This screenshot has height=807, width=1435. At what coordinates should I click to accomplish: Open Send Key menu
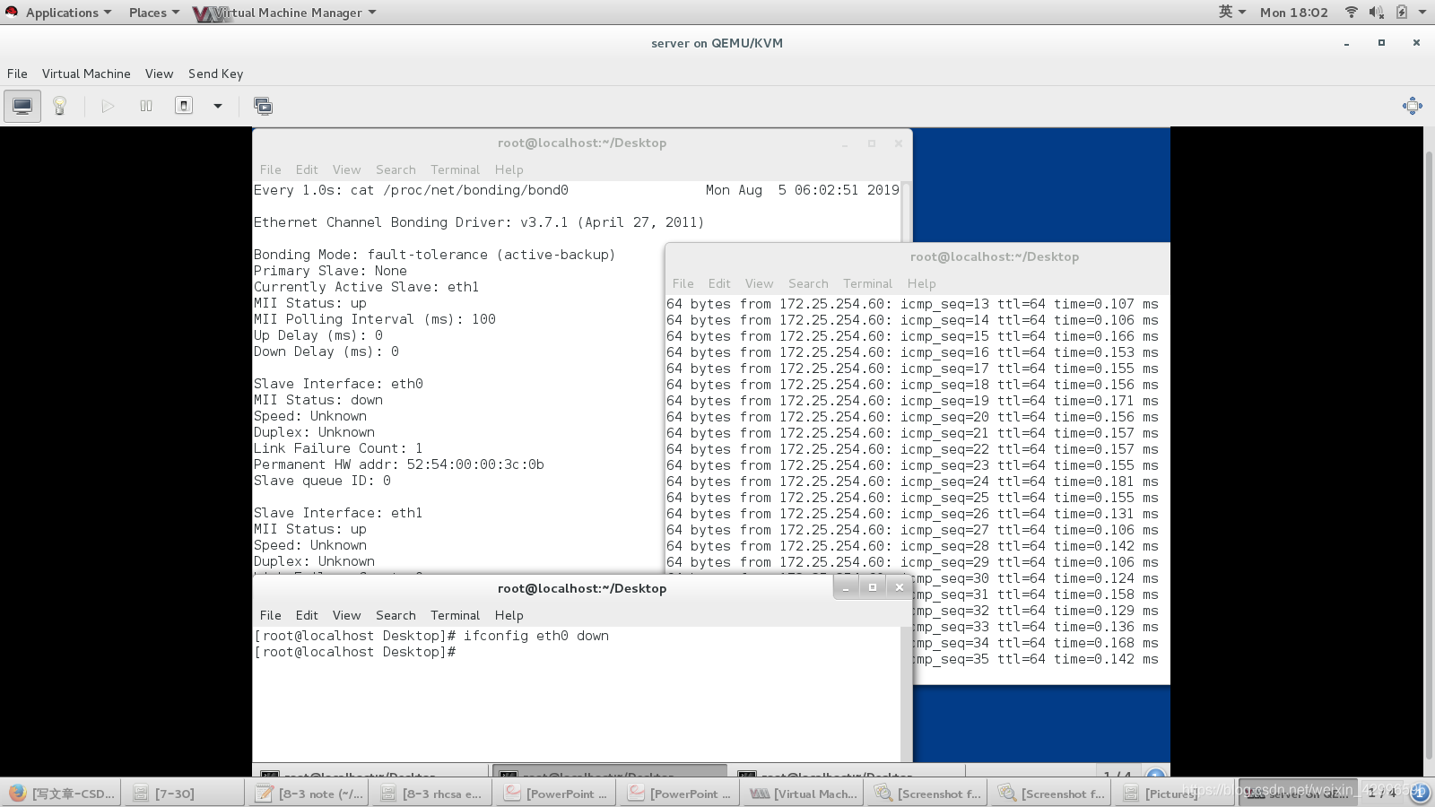click(x=215, y=74)
